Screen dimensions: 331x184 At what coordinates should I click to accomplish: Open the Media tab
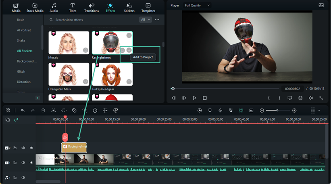[x=16, y=8]
